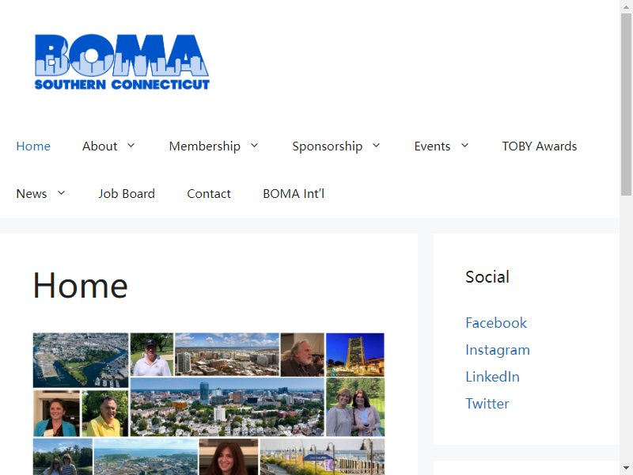
Task: Click the vertical scrollbar thumb
Action: [x=626, y=104]
